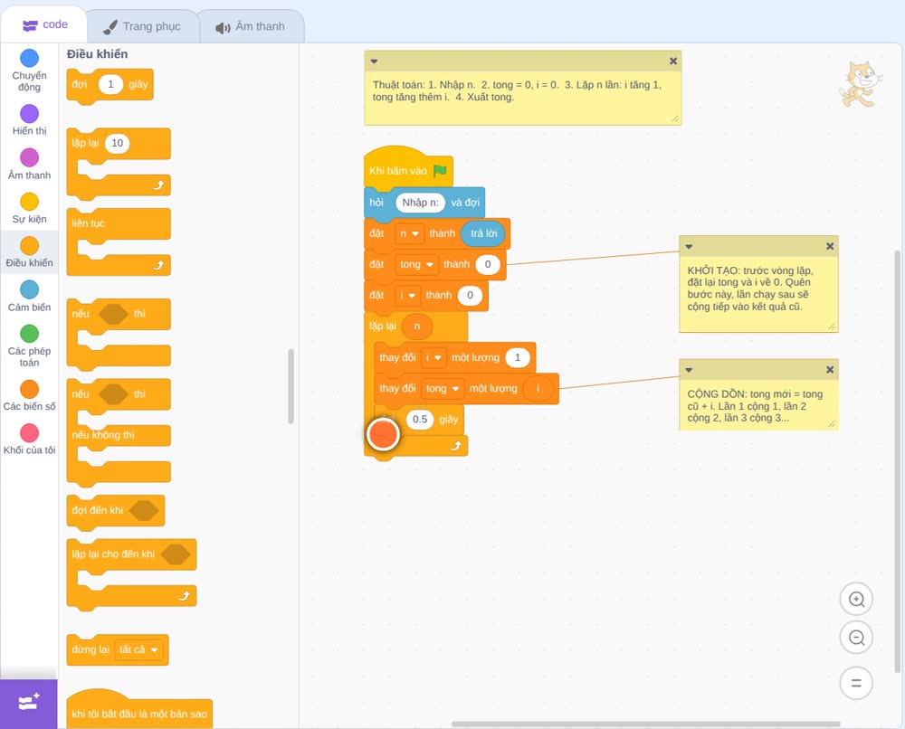Select the Điều khiển block category
The height and width of the screenshot is (729, 905).
click(x=29, y=252)
